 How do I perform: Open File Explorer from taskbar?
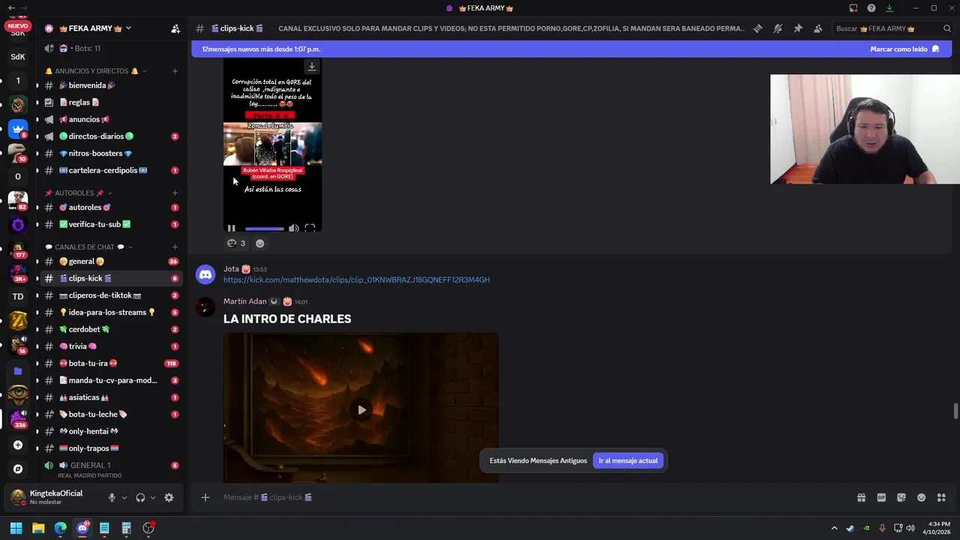point(38,528)
